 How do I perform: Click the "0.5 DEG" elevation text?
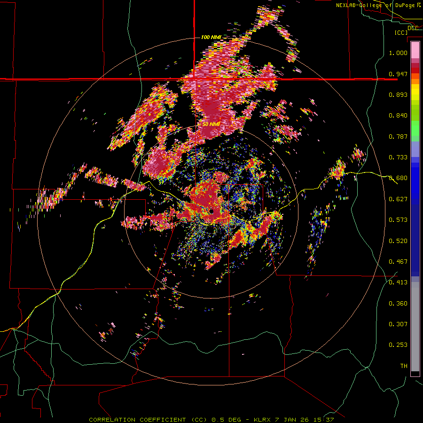click(x=227, y=420)
